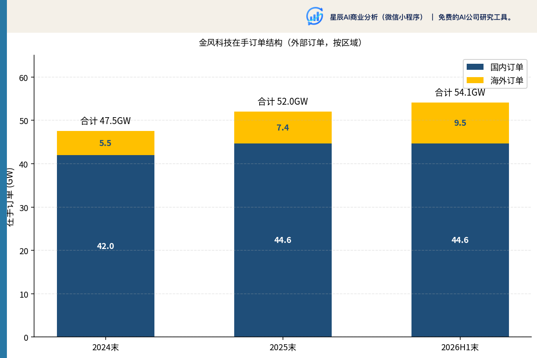The height and width of the screenshot is (358, 537).
Task: Click the 9.5 overseas segment for 2026H1末
Action: click(x=460, y=123)
